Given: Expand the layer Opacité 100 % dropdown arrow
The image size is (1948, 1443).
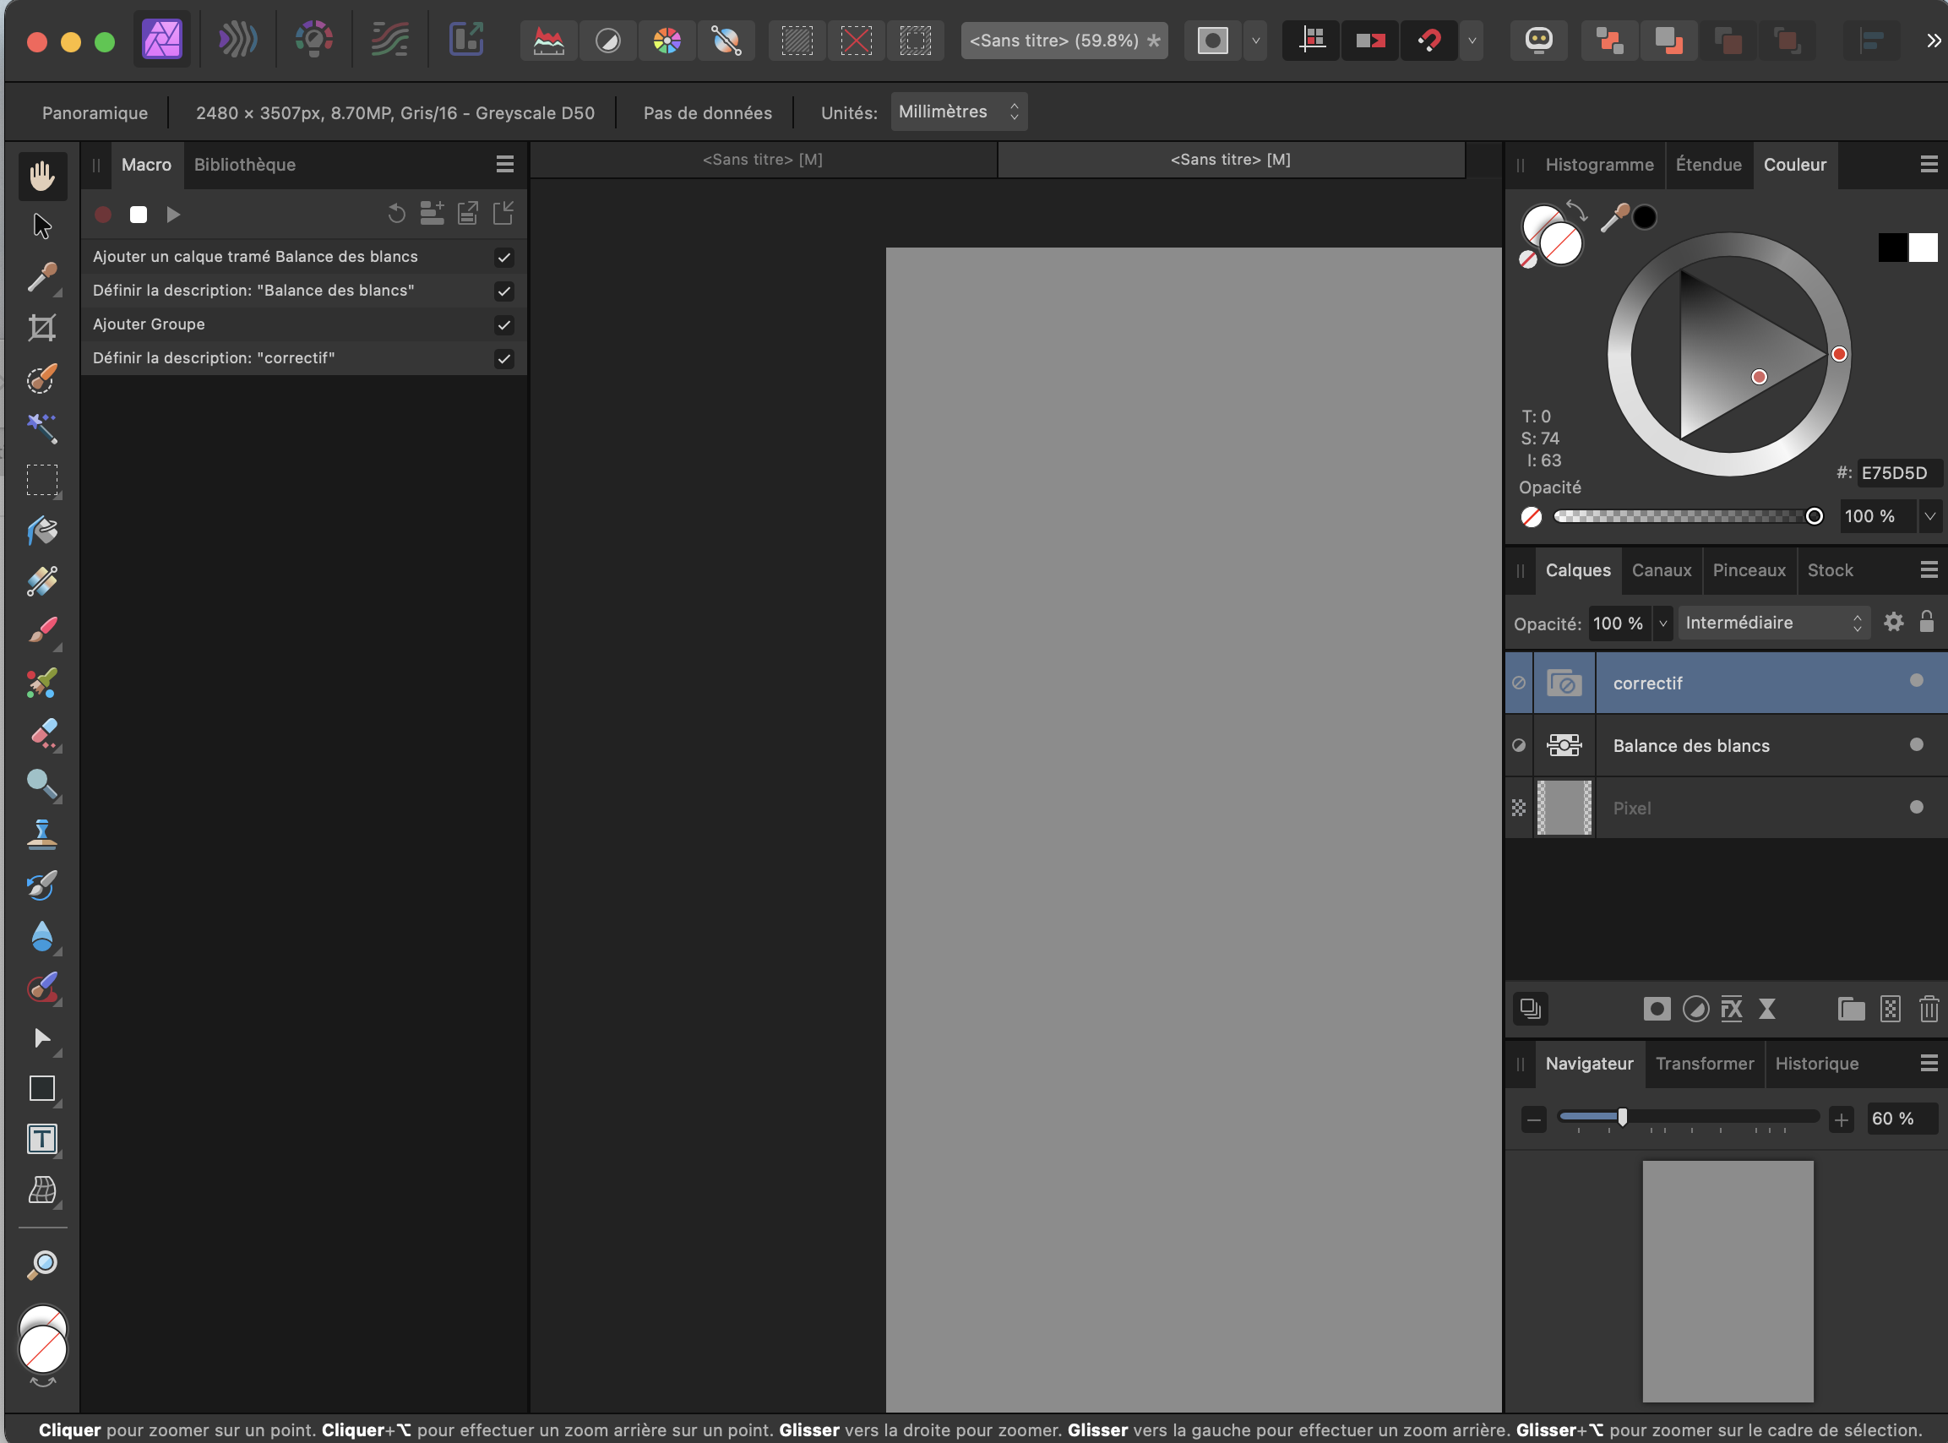Looking at the screenshot, I should click(1662, 623).
